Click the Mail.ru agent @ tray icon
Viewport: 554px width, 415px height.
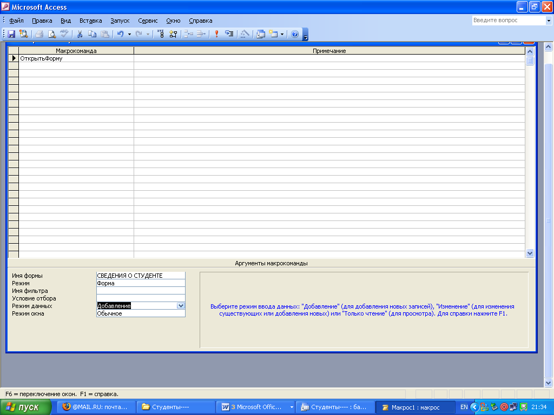504,407
